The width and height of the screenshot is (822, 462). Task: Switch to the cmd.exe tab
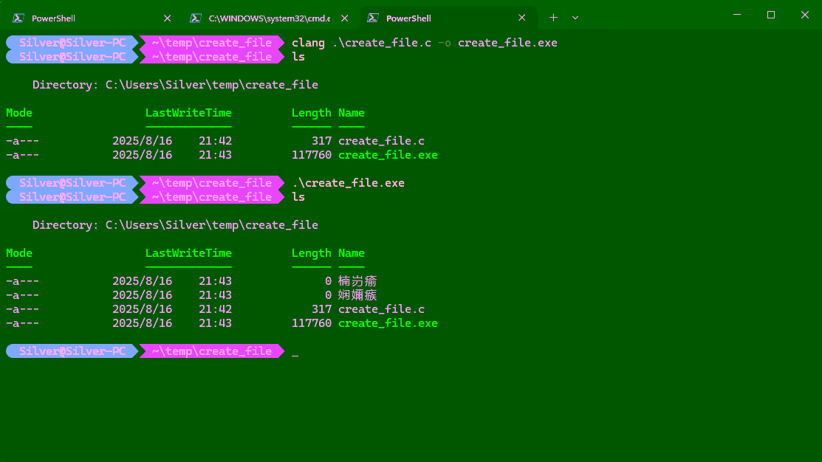click(x=258, y=18)
